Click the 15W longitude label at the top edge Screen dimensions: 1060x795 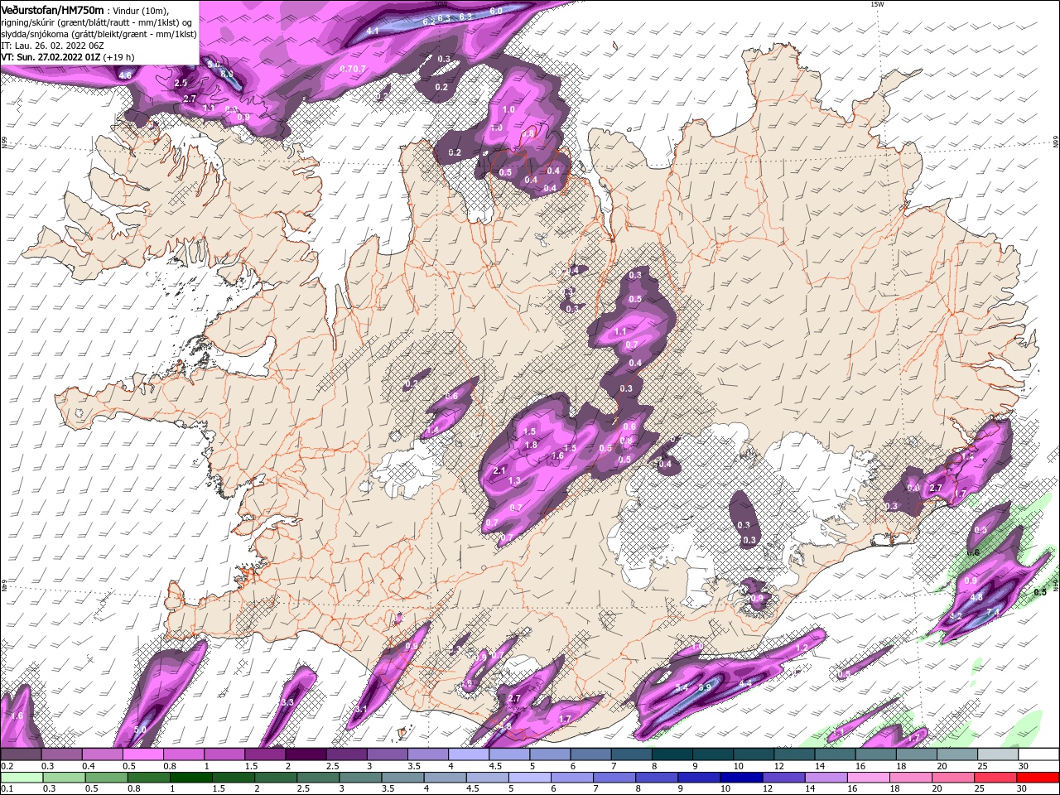pyautogui.click(x=877, y=4)
